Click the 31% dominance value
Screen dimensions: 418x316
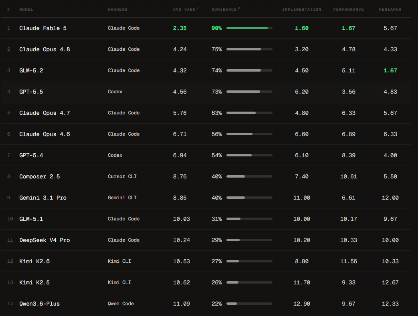pyautogui.click(x=217, y=219)
